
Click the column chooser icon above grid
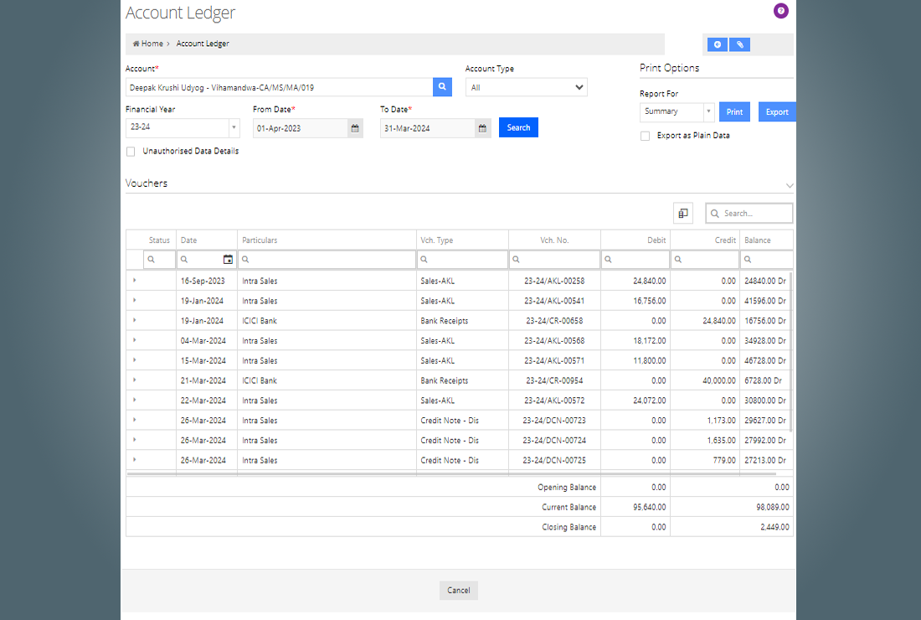[x=683, y=214]
